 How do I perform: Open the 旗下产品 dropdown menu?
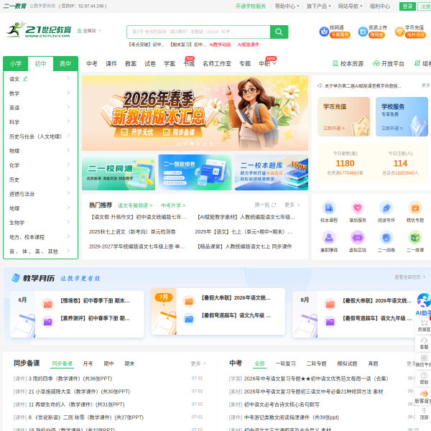pos(318,6)
